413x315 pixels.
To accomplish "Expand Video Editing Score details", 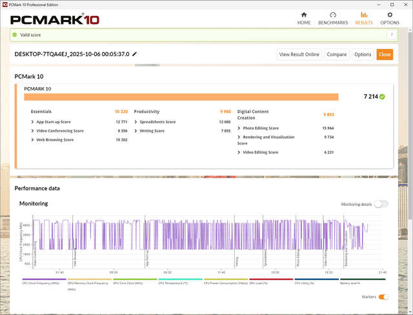I will (x=239, y=152).
